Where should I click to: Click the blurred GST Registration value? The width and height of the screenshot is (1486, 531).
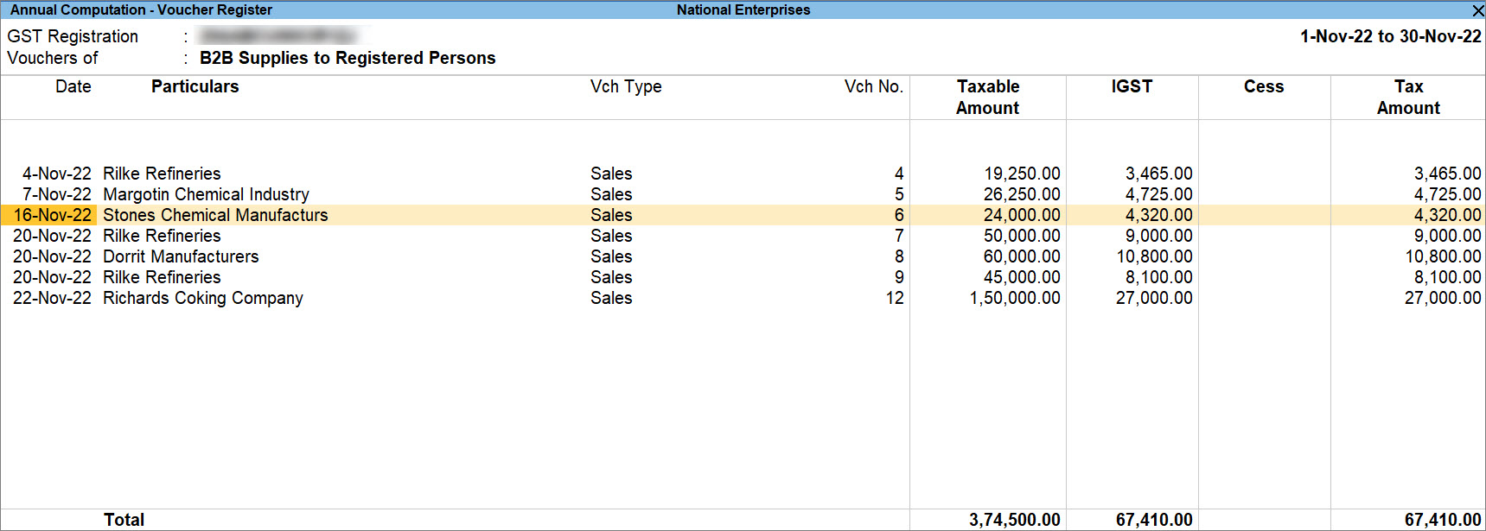pyautogui.click(x=277, y=36)
